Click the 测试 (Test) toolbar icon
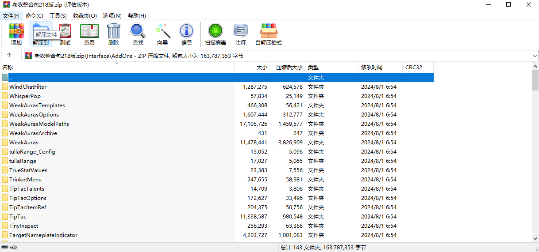Image resolution: width=539 pixels, height=252 pixels. tap(65, 31)
